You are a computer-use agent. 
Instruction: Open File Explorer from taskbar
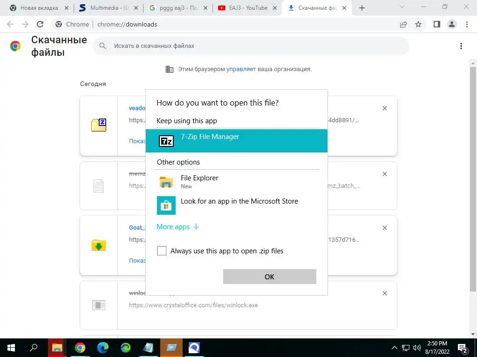click(x=57, y=348)
